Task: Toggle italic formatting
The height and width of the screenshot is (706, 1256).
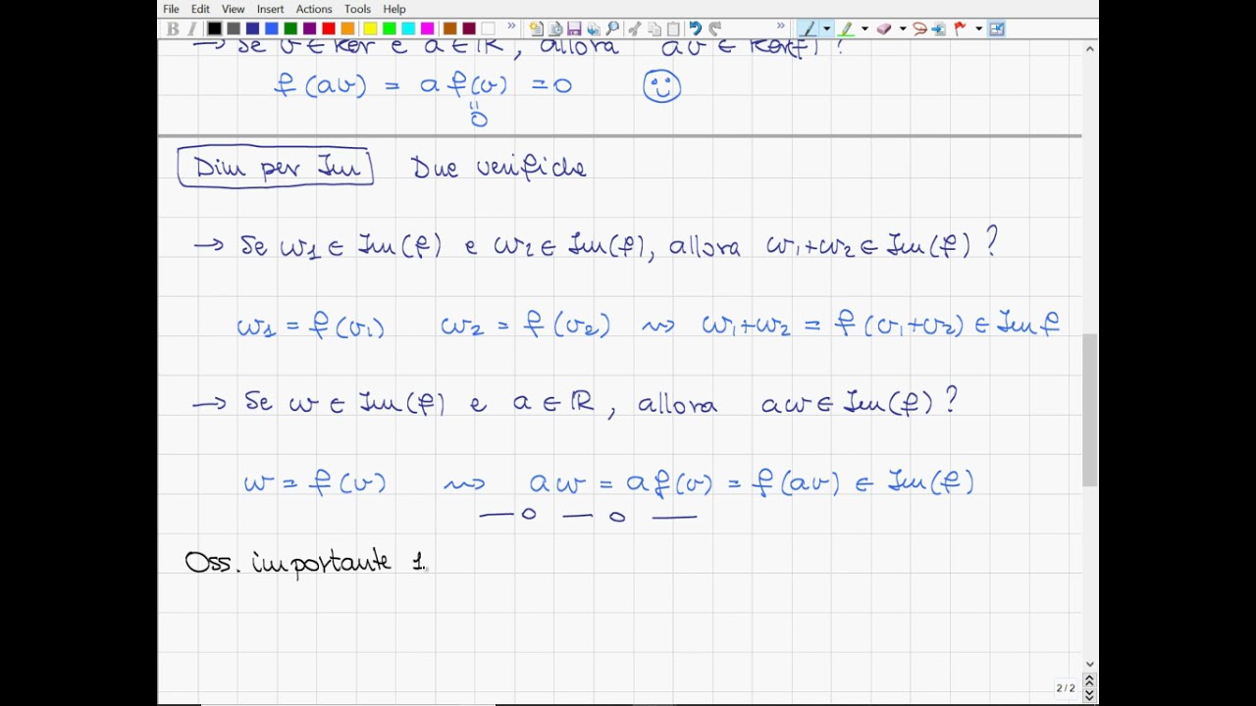Action: 192,28
